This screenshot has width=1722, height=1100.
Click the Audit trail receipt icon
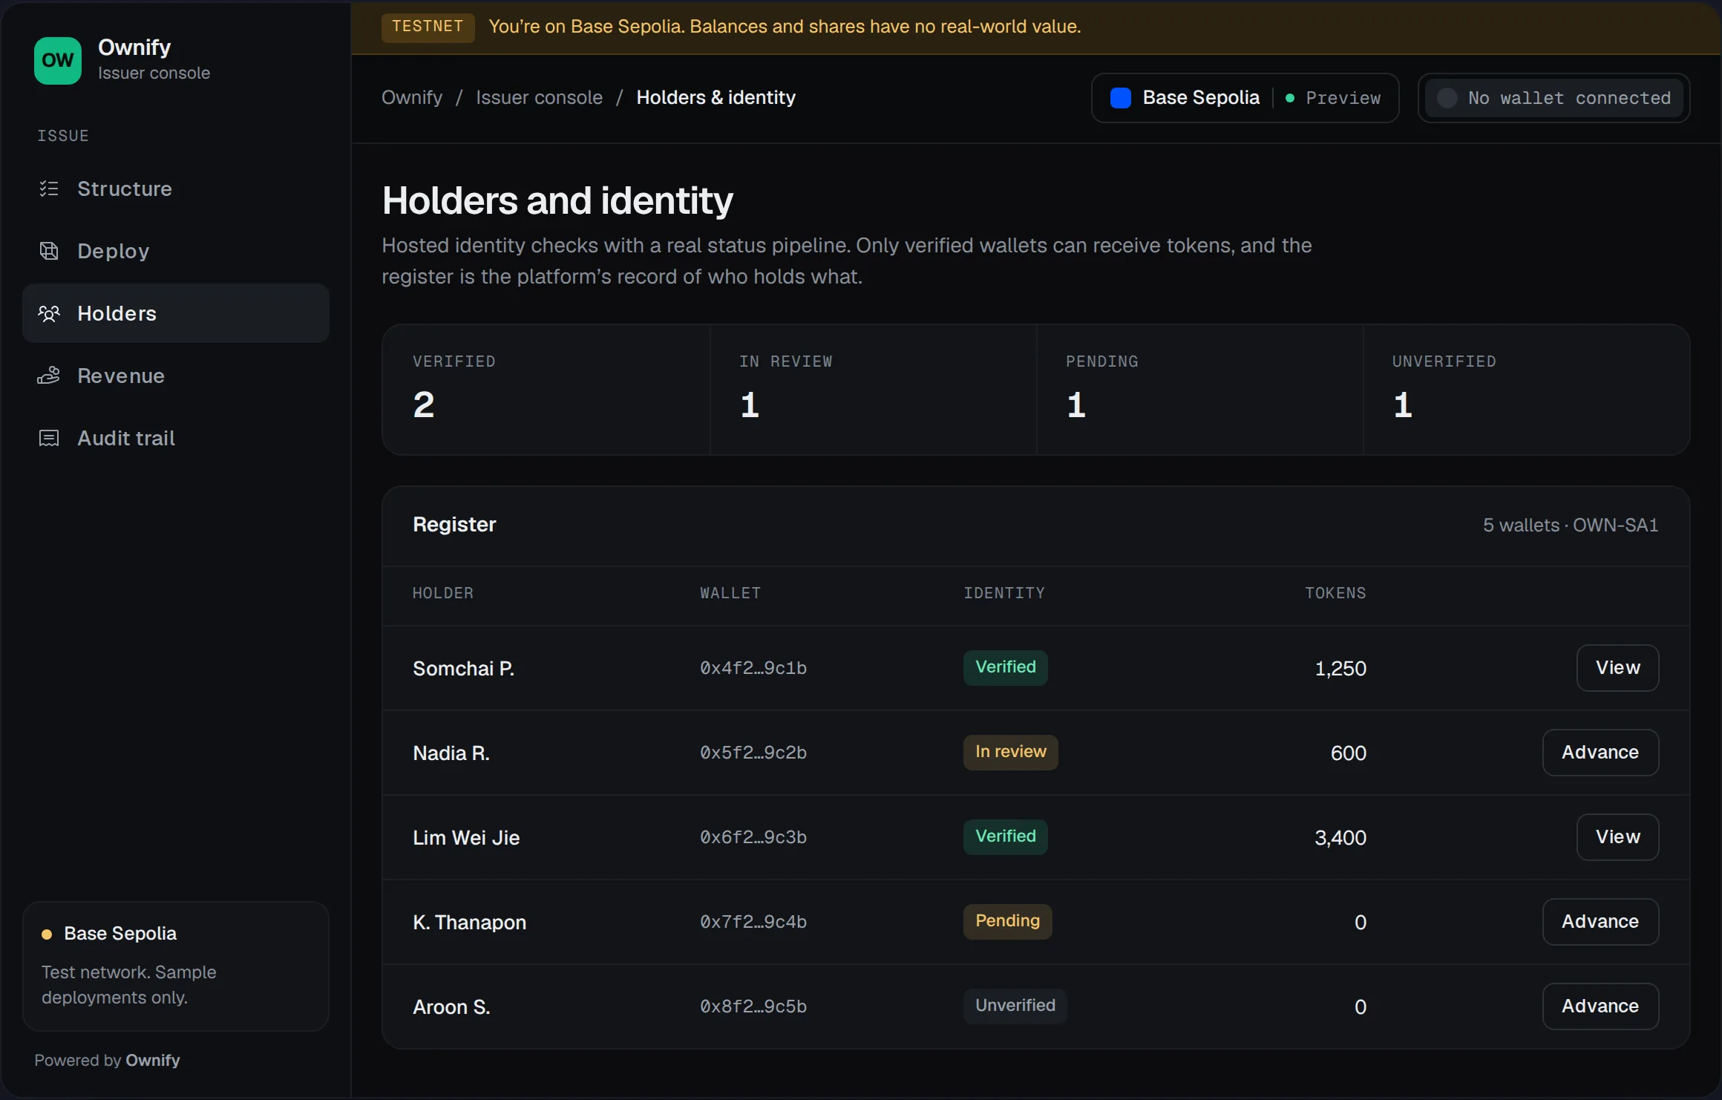click(49, 438)
